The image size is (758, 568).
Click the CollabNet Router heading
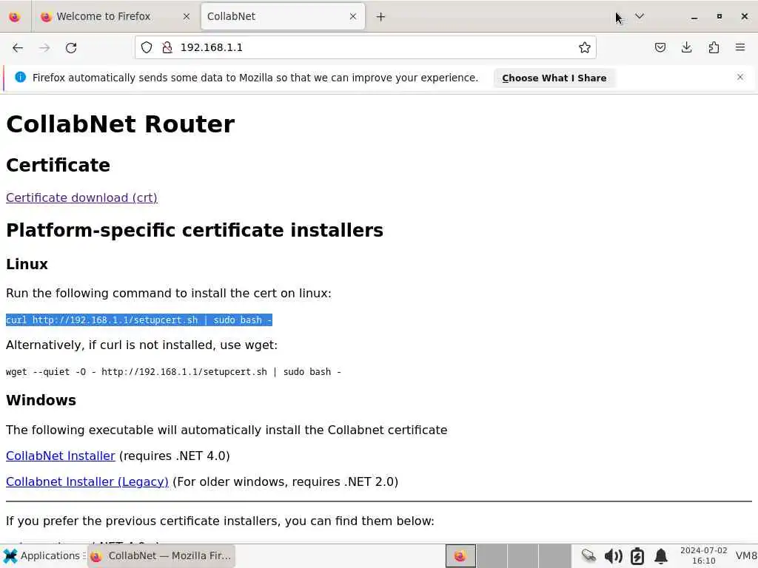tap(121, 124)
